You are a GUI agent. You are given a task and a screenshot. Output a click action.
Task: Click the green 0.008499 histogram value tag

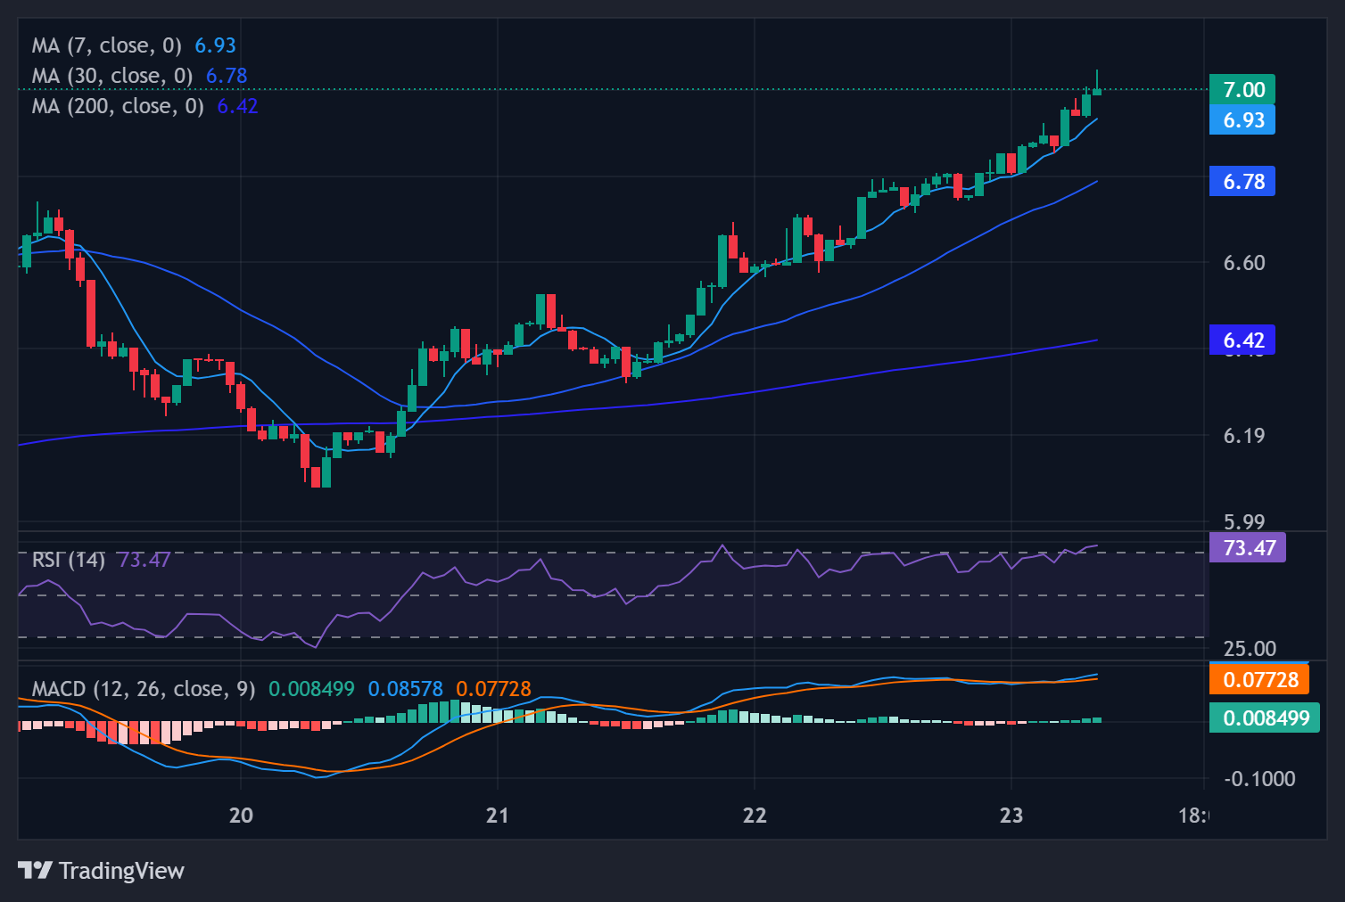1264,717
